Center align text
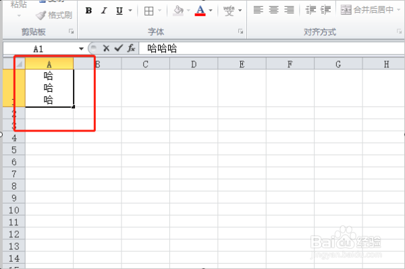Screen dimensions: 405x269 click(x=274, y=10)
